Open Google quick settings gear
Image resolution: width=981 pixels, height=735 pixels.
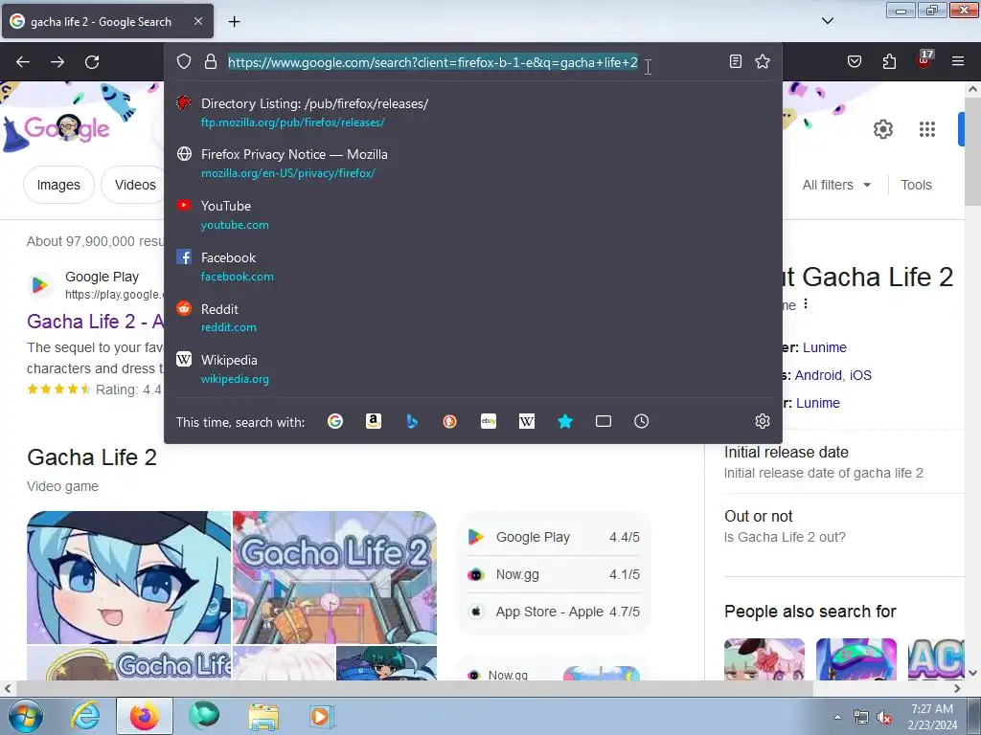[882, 129]
